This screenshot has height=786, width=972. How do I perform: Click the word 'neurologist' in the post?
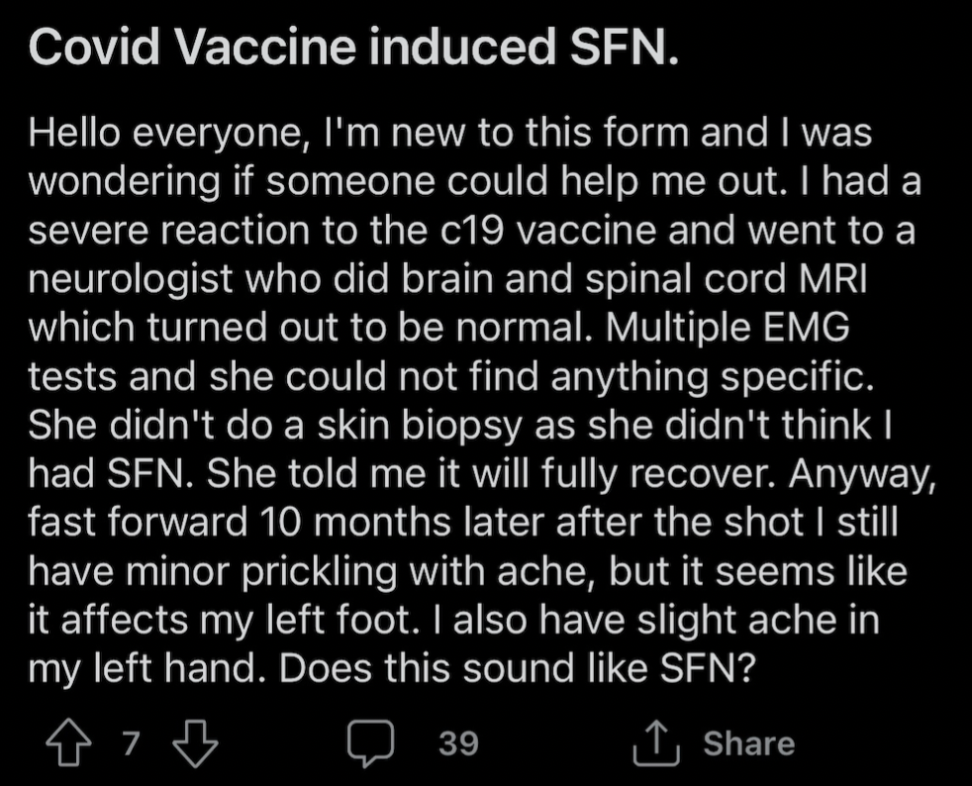click(131, 279)
